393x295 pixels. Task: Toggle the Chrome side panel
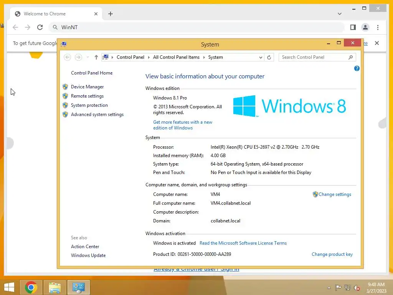pyautogui.click(x=353, y=27)
